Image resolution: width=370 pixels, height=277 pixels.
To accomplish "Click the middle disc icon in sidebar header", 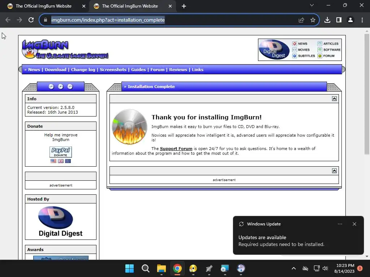I will (x=61, y=87).
